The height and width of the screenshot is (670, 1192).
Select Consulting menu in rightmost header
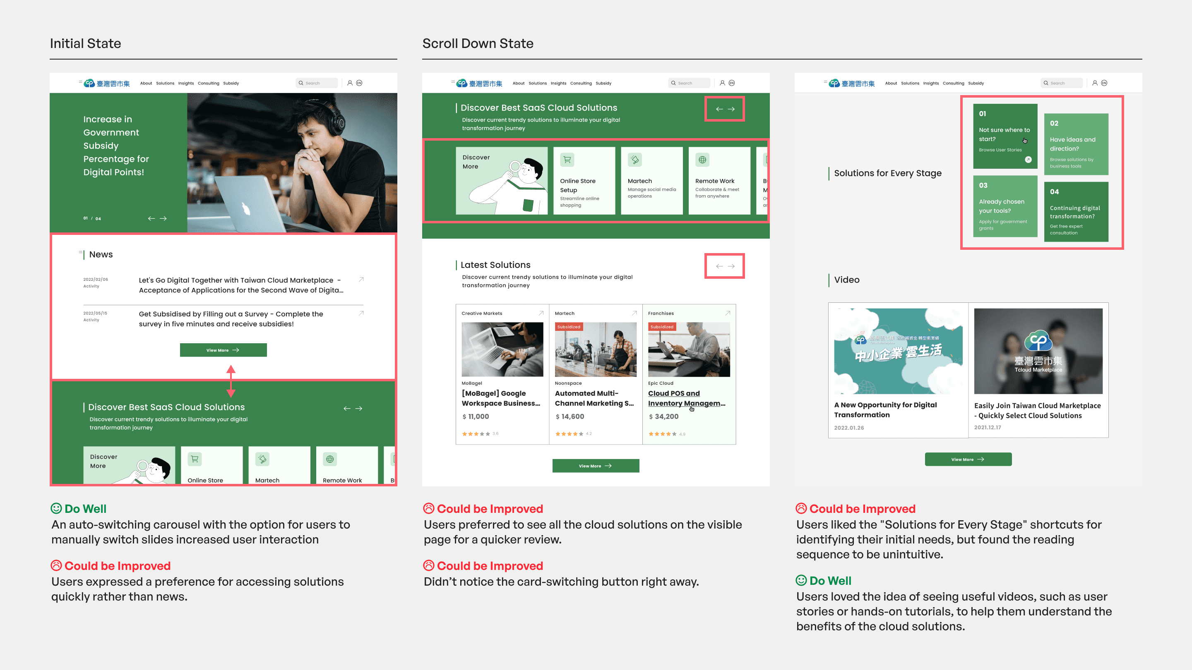coord(953,83)
